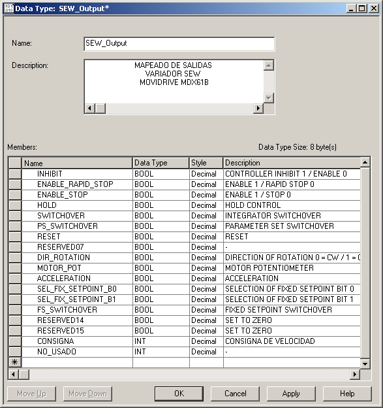383x408 pixels.
Task: Click the Style column header
Action: point(206,163)
